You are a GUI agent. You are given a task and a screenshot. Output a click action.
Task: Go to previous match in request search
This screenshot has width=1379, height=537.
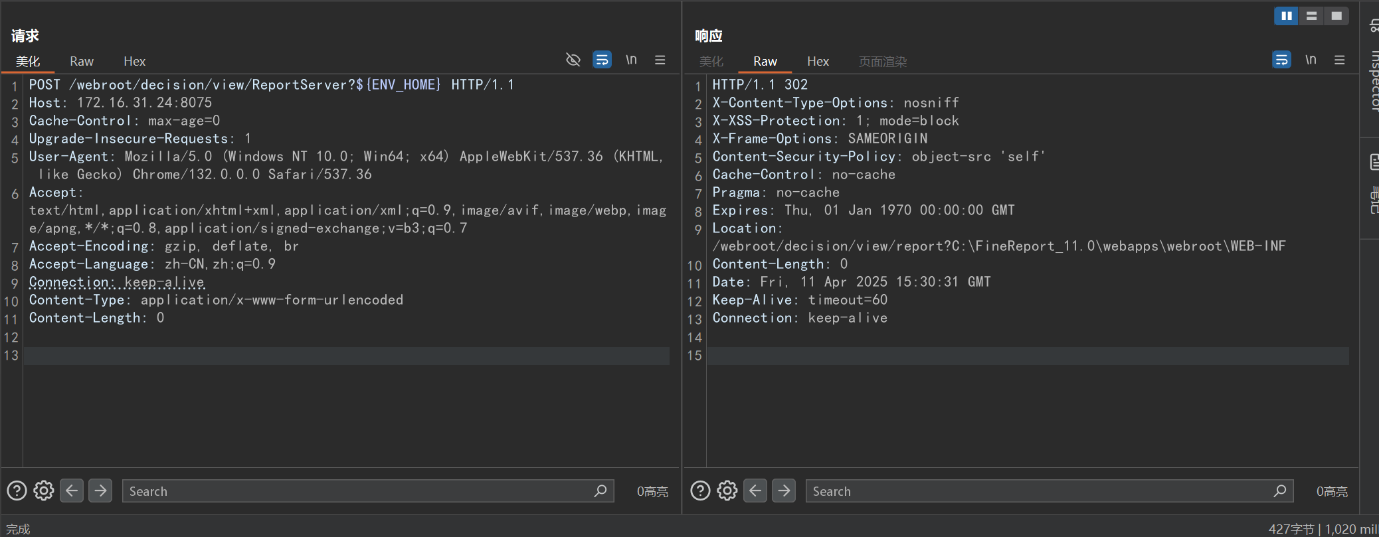point(72,491)
